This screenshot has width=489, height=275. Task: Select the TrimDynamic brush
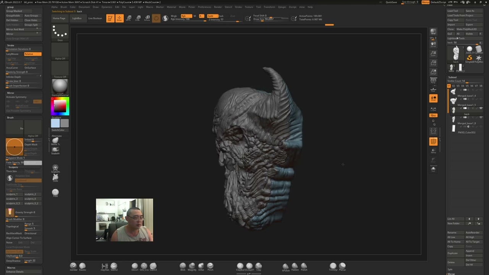tap(333, 267)
